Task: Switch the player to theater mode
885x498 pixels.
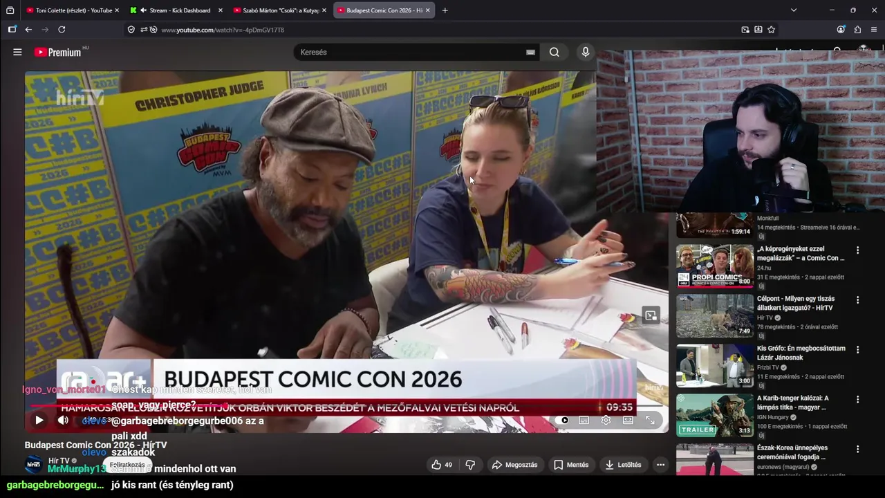Action: click(x=628, y=420)
